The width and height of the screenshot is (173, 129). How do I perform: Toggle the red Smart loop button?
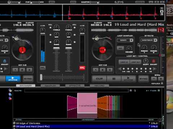pos(154,61)
